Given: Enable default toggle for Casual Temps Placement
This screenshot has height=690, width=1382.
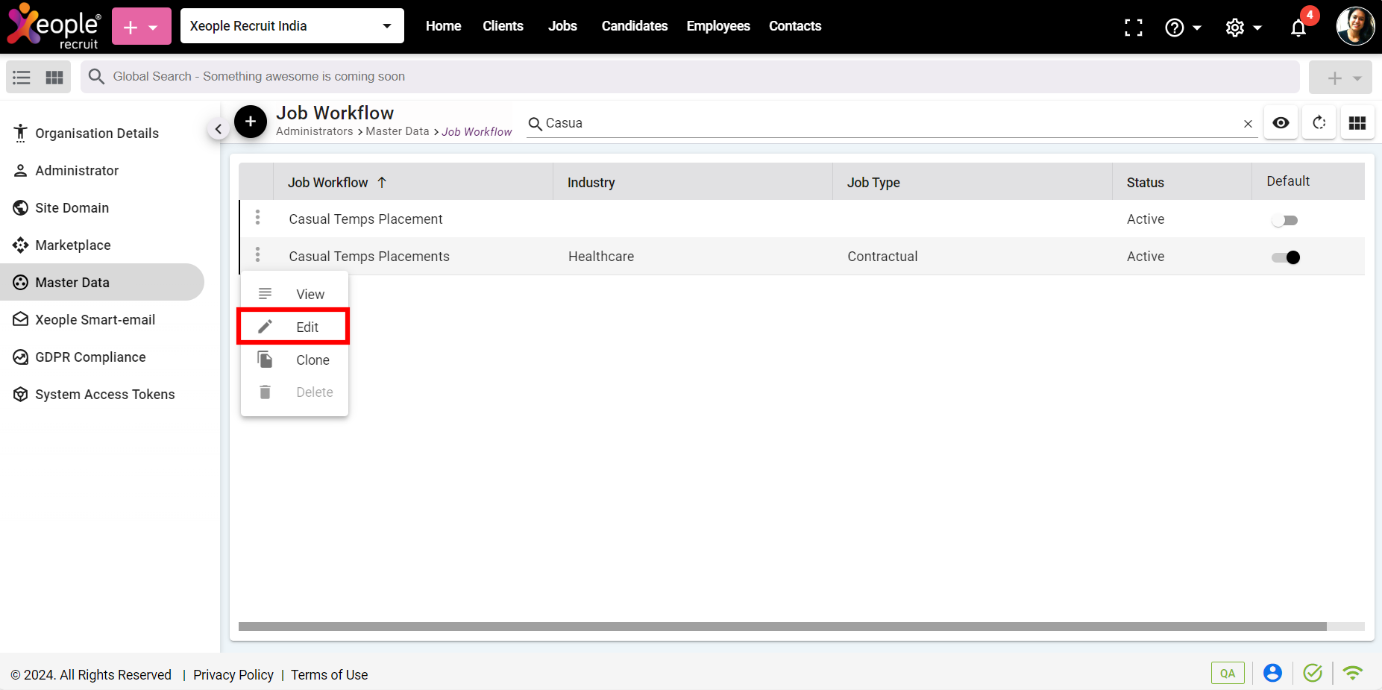Looking at the screenshot, I should (x=1285, y=220).
